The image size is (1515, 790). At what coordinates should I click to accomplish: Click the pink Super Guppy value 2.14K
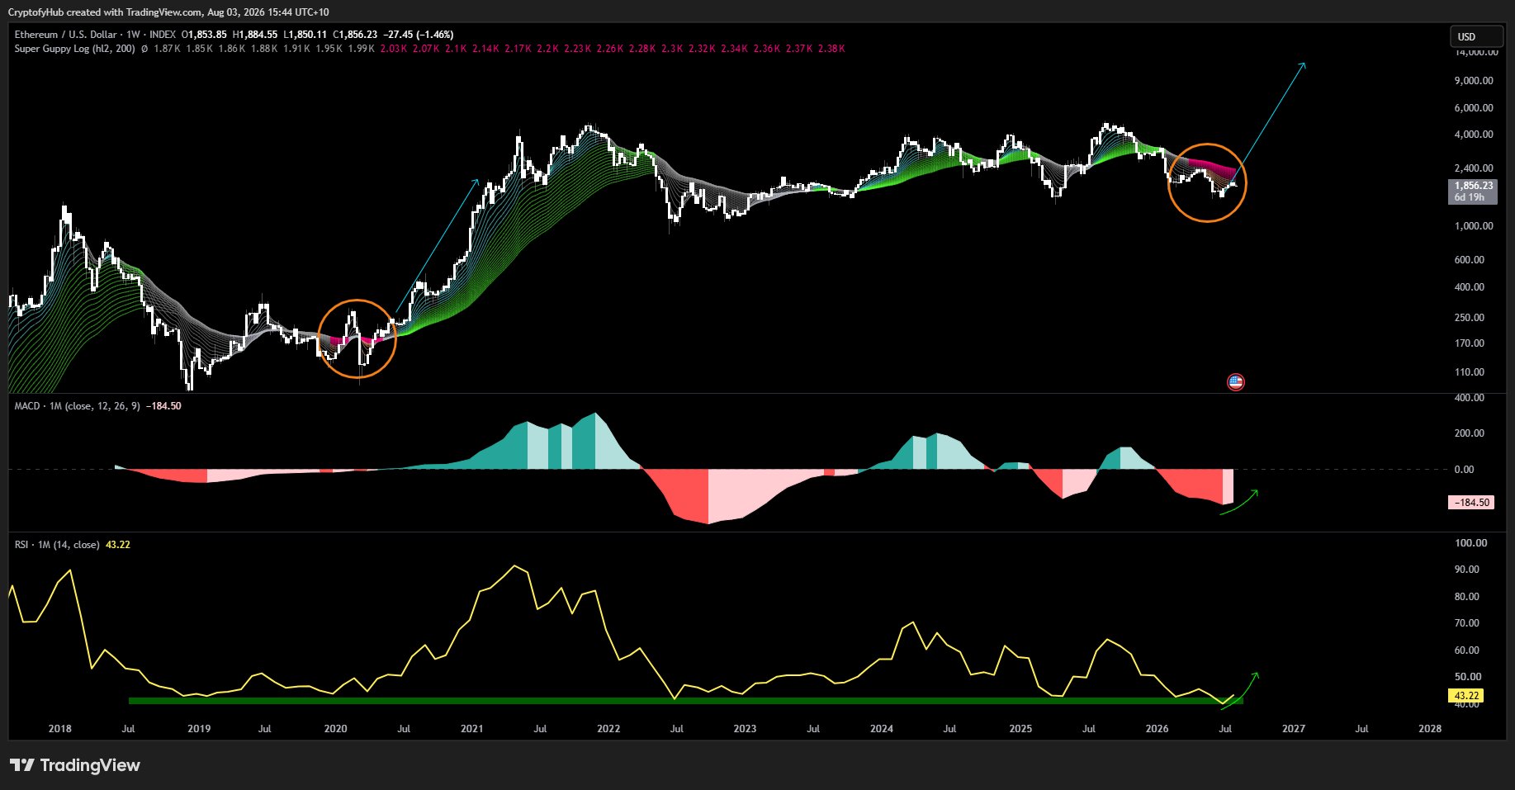(485, 49)
